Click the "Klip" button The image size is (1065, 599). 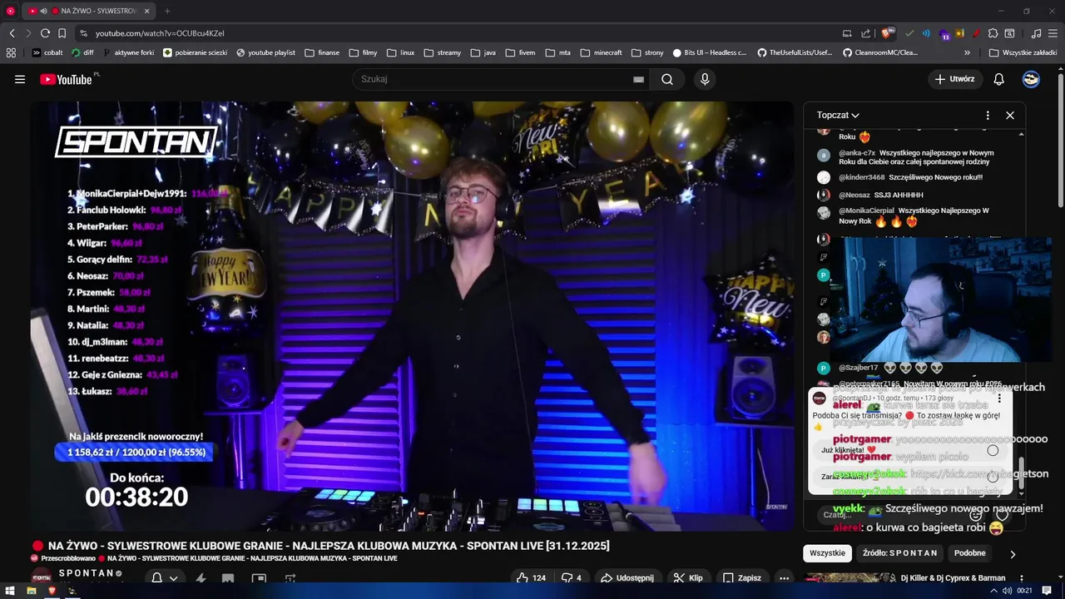(688, 577)
